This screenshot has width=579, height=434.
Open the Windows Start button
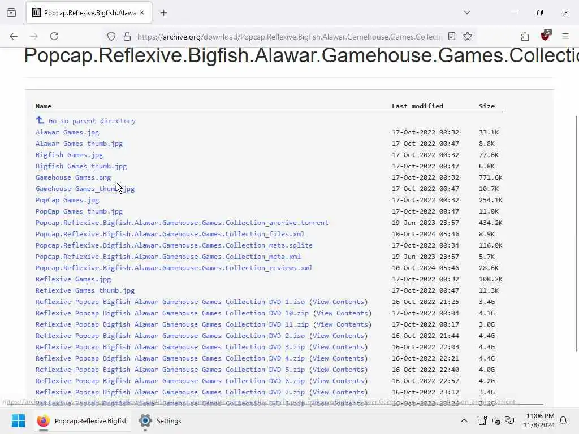(x=18, y=420)
